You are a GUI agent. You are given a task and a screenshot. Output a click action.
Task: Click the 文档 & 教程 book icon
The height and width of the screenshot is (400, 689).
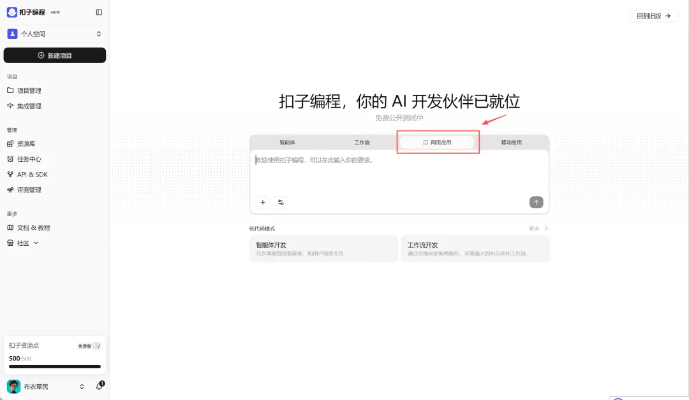pyautogui.click(x=10, y=227)
